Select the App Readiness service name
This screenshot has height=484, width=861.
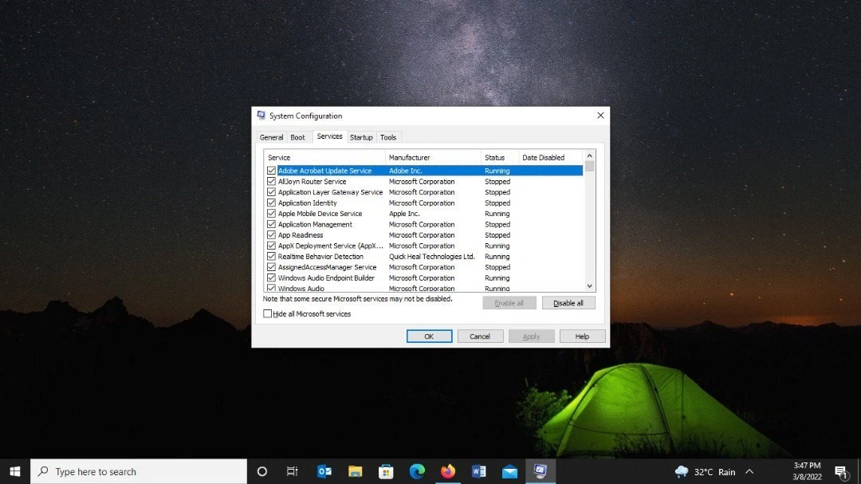[x=301, y=235]
